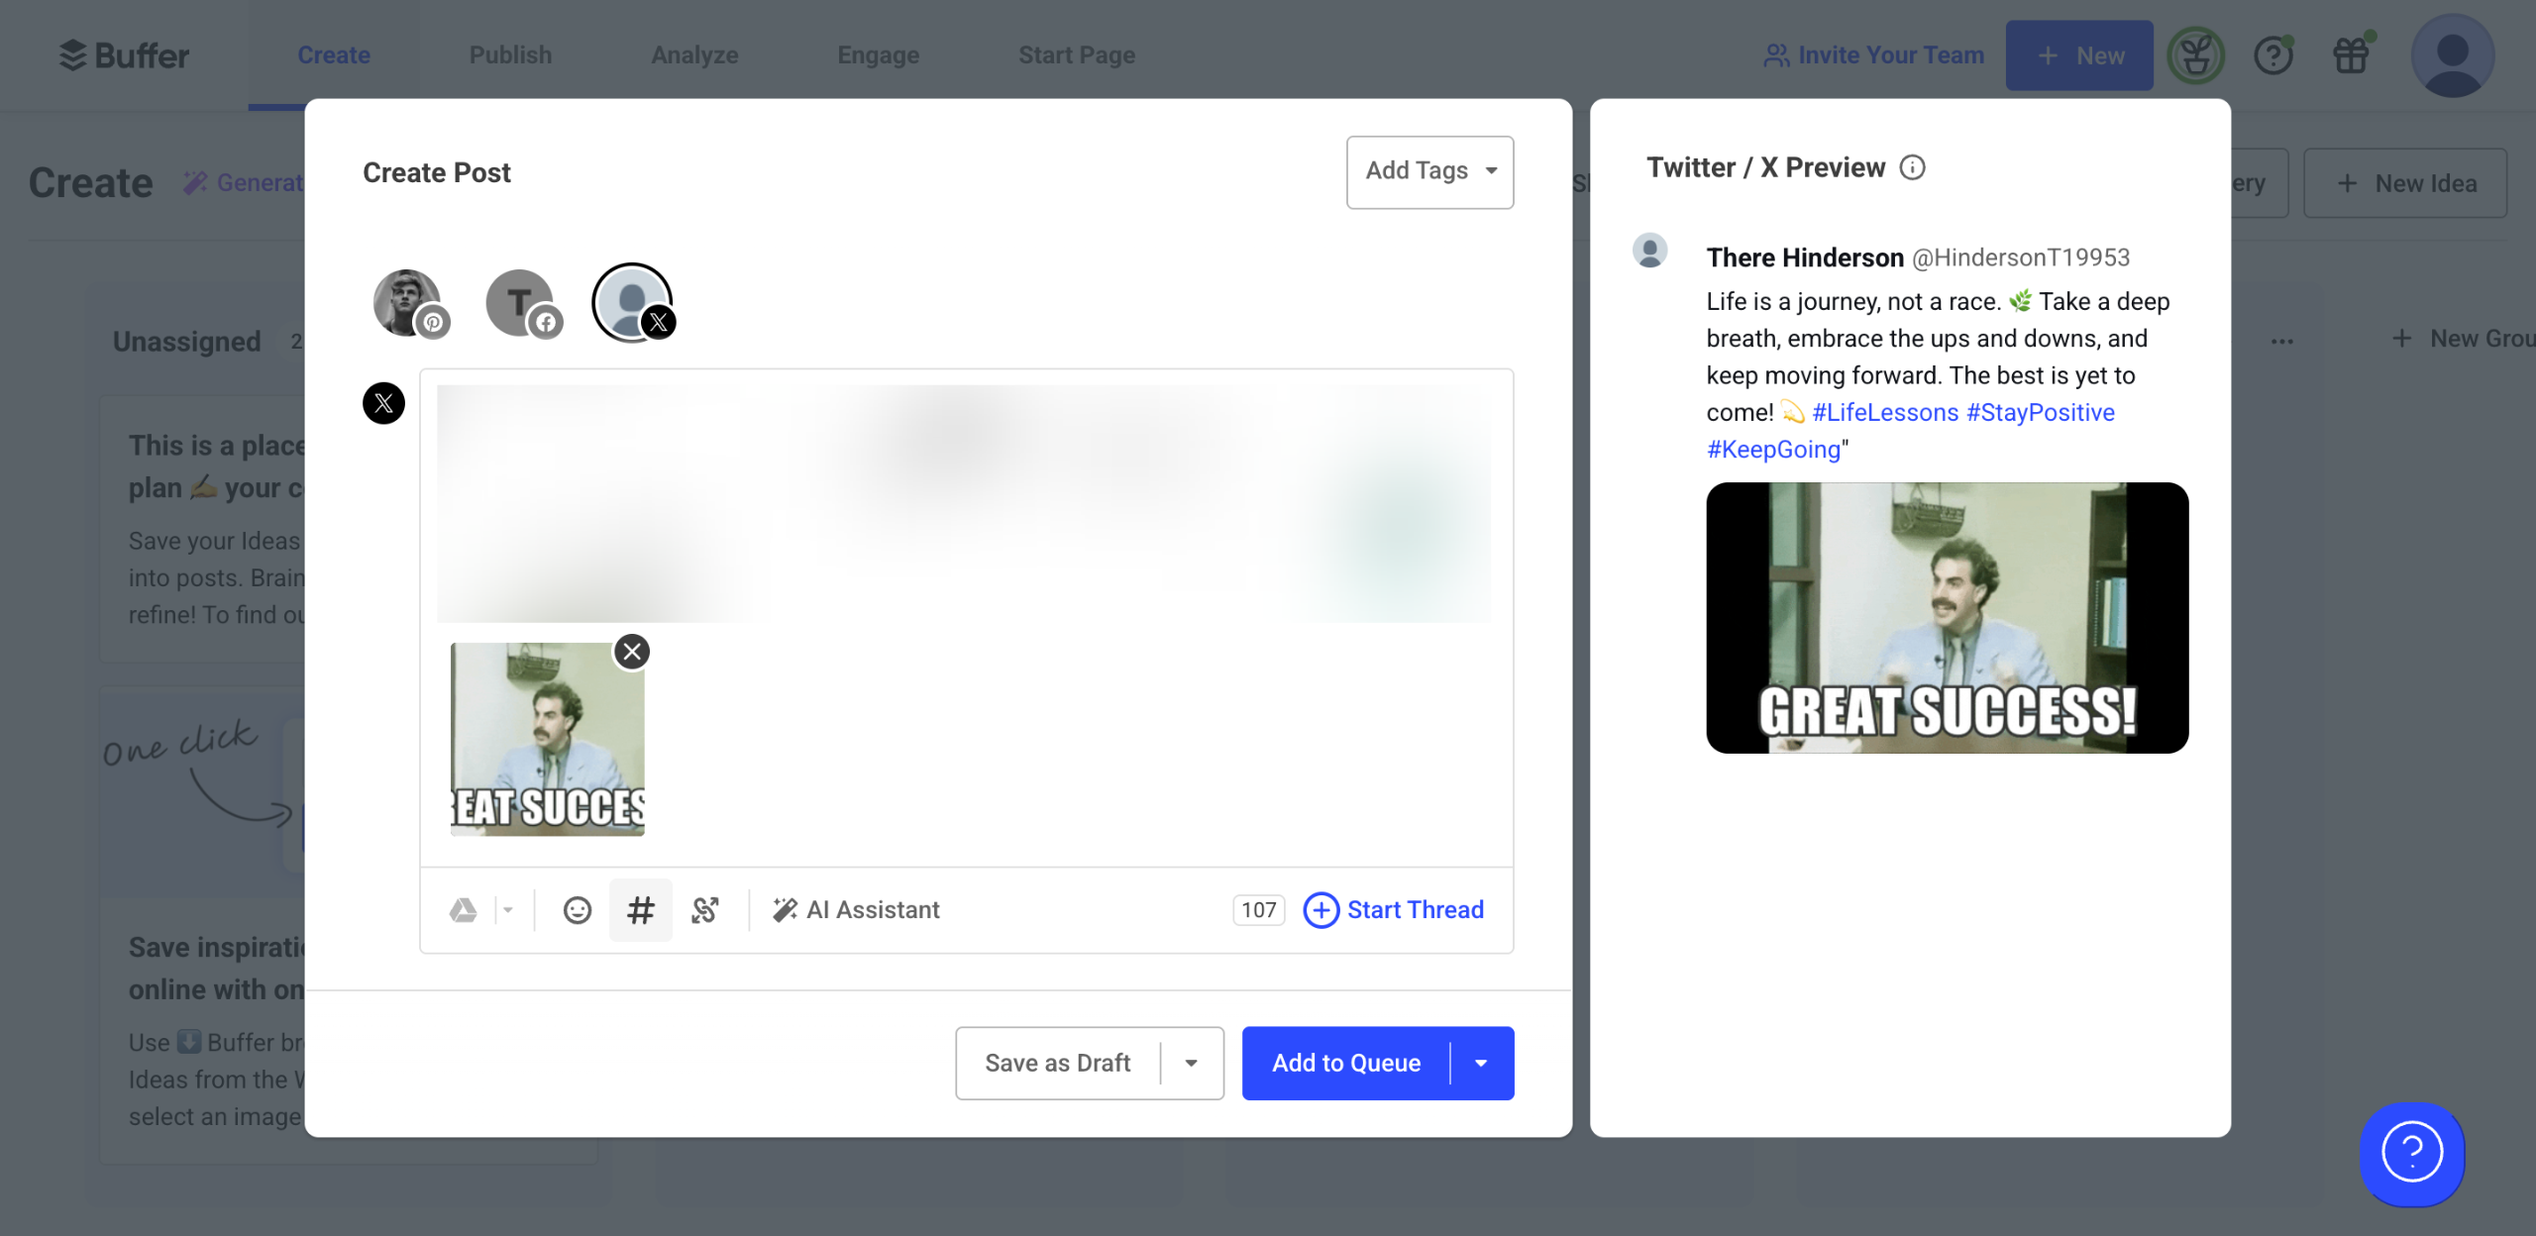Open Add to Queue dropdown arrow

pos(1481,1063)
